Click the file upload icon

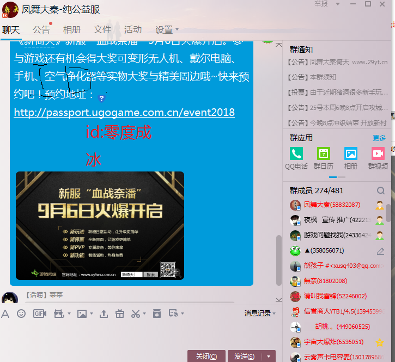(104, 314)
